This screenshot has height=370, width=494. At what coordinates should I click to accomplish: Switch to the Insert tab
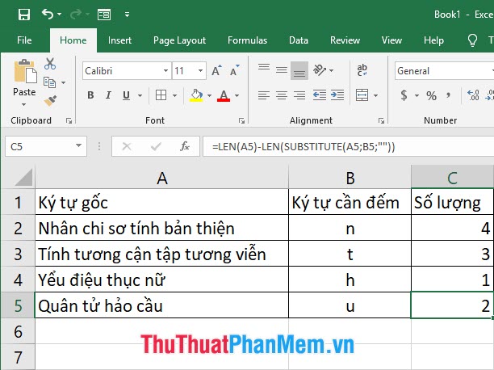(119, 40)
